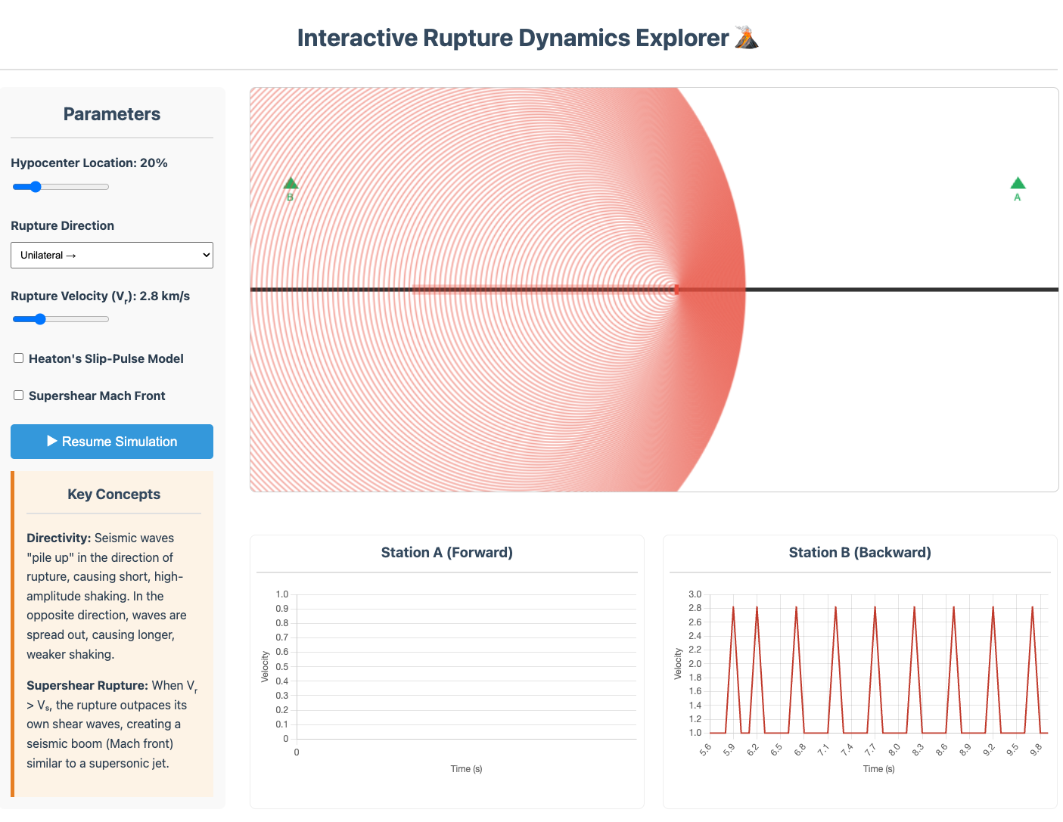The width and height of the screenshot is (1063, 822).
Task: Click the volcano emoji in the title
Action: coord(748,36)
